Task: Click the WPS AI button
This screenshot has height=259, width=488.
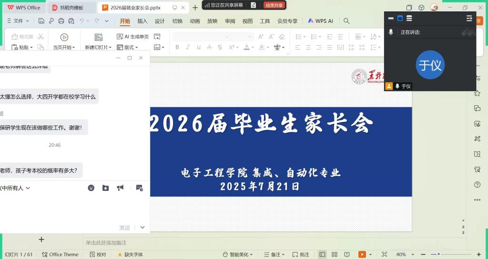Action: coord(320,21)
